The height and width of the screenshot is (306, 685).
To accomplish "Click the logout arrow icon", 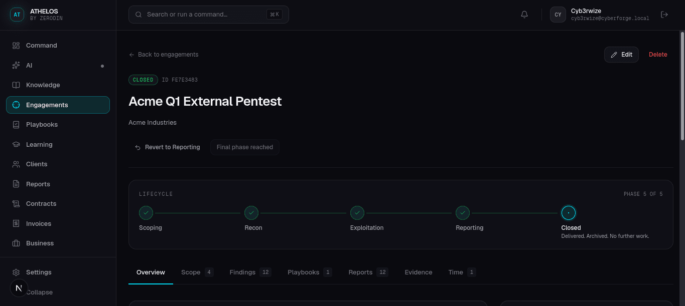I will [664, 15].
